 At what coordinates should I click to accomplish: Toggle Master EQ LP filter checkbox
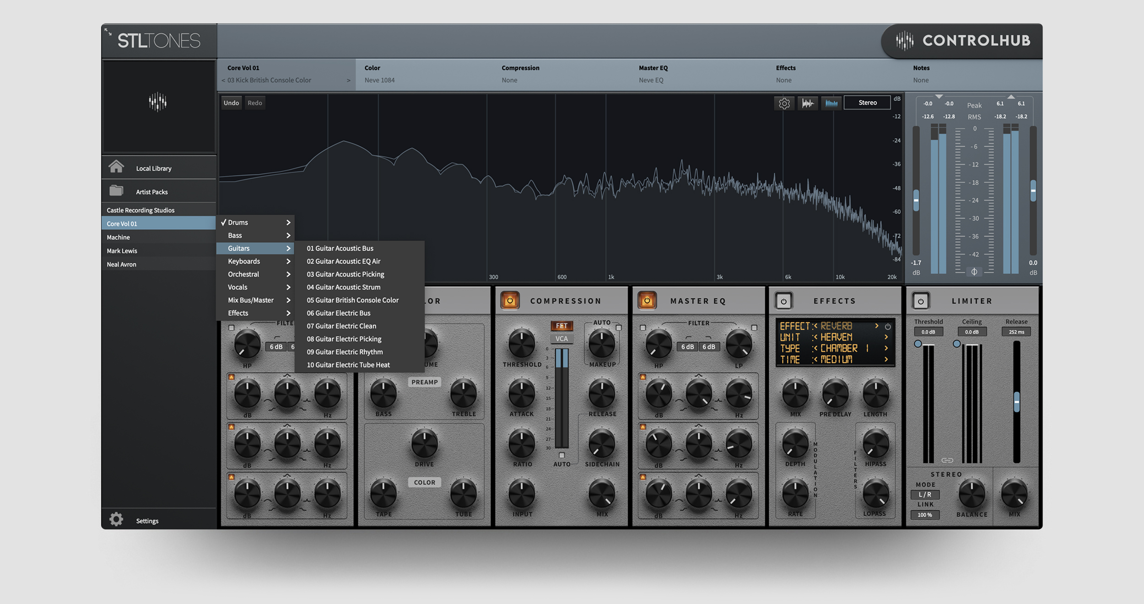[754, 328]
